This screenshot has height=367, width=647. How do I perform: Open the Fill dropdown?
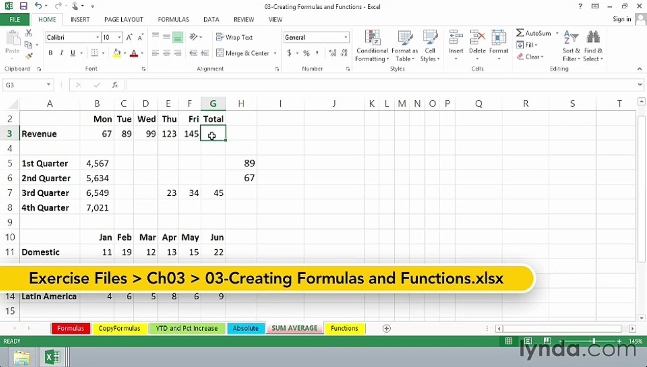(527, 45)
